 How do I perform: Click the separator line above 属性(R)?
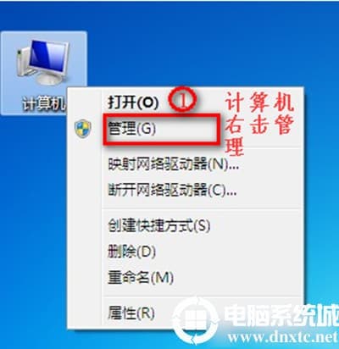203,296
